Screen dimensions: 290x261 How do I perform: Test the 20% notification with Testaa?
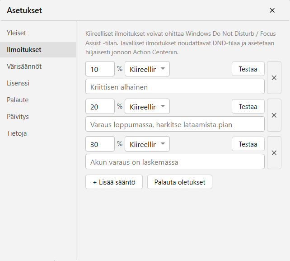tap(248, 106)
